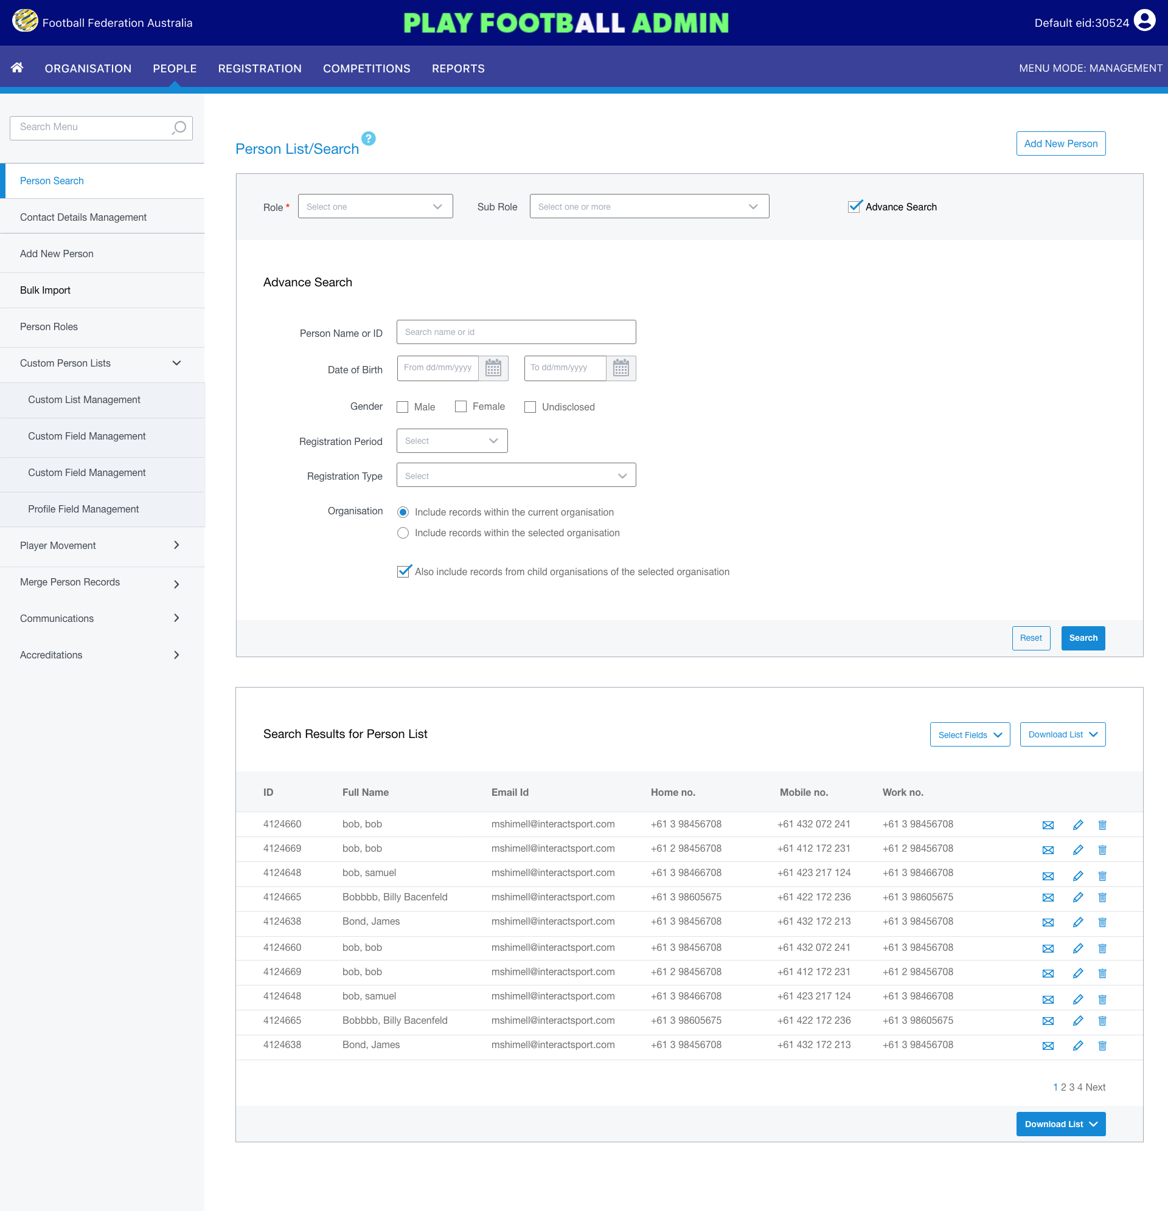The width and height of the screenshot is (1168, 1211).
Task: Open the Registration Type dropdown
Action: [x=516, y=476]
